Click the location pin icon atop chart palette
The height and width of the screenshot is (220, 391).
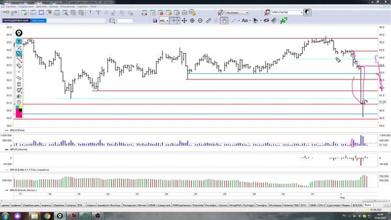click(19, 33)
